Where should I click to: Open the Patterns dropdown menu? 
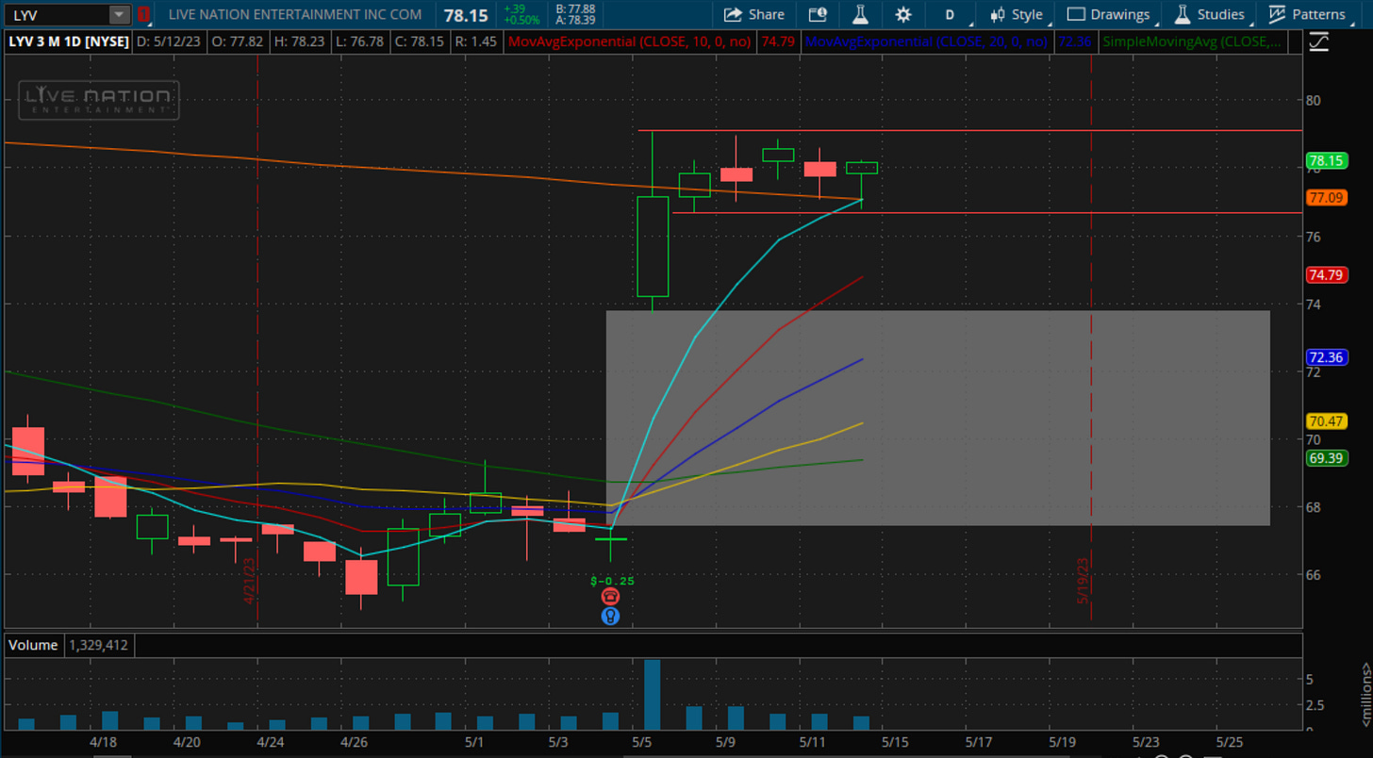click(x=1308, y=14)
